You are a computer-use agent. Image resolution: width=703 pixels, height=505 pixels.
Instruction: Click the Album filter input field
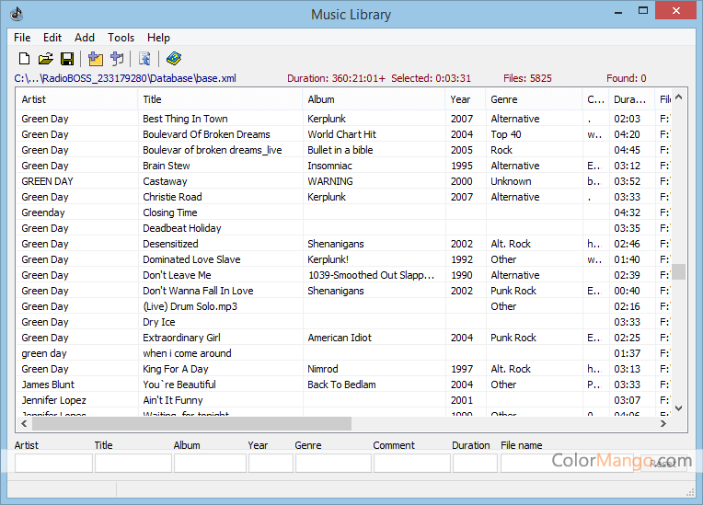(209, 463)
